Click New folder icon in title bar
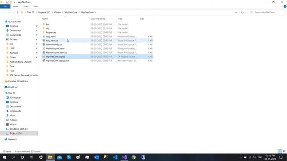The width and height of the screenshot is (287, 161). point(11,2)
